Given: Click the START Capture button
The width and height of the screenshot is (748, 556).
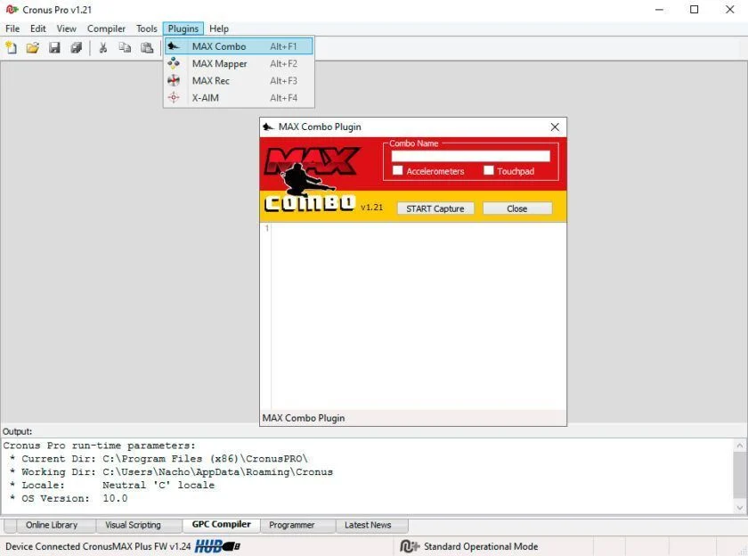Looking at the screenshot, I should pyautogui.click(x=435, y=208).
